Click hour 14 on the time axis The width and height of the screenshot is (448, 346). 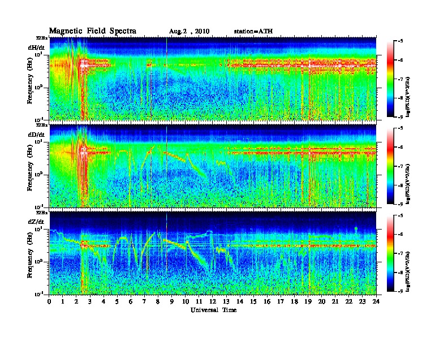(240, 301)
